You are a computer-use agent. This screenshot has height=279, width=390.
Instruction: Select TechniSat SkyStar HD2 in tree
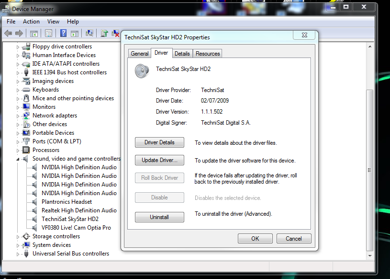click(x=70, y=219)
